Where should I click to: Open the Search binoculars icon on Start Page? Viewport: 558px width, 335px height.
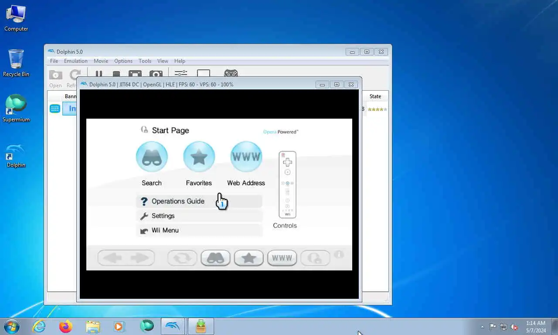152,157
